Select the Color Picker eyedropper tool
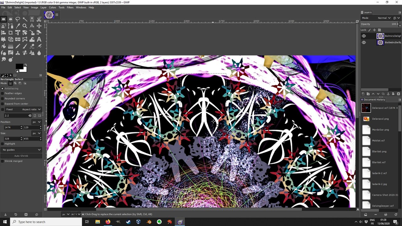The height and width of the screenshot is (226, 402). click(18, 26)
